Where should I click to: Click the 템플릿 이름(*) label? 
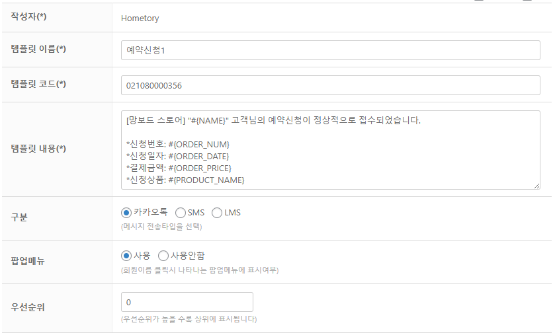click(38, 50)
